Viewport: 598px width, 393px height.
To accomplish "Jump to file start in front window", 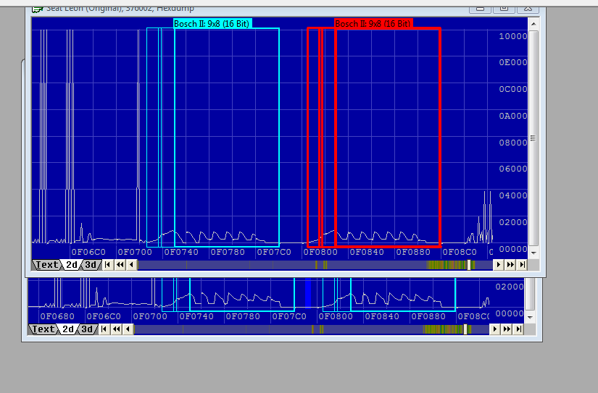I will (x=108, y=265).
